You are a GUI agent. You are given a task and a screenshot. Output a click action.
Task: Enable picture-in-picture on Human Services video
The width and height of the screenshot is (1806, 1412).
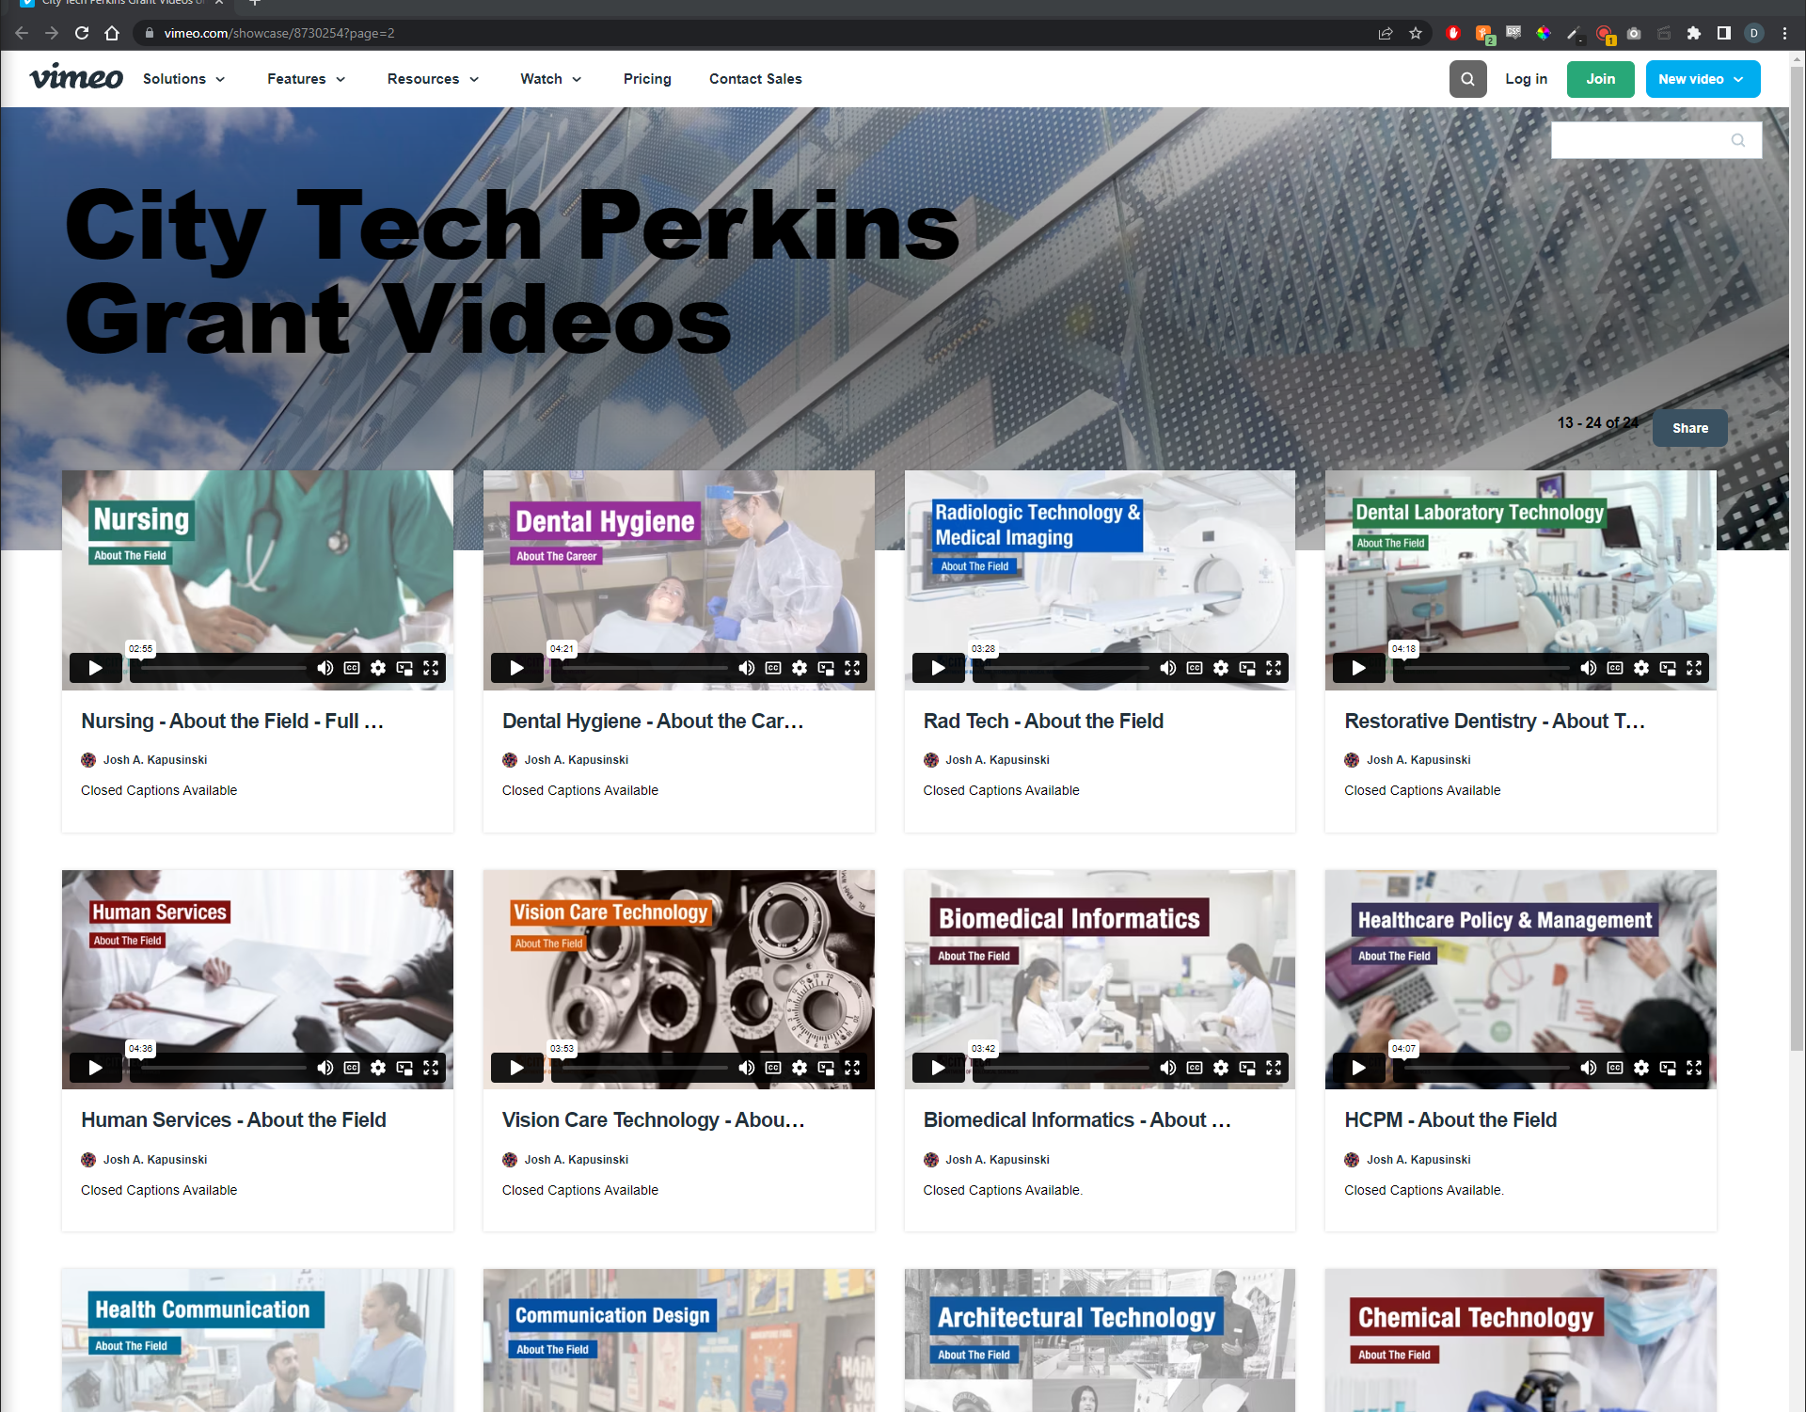click(404, 1068)
